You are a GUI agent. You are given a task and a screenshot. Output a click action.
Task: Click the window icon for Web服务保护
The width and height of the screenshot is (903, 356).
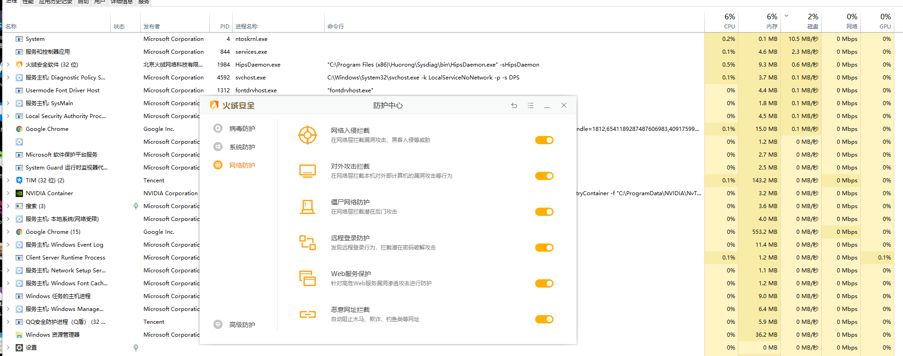point(308,278)
